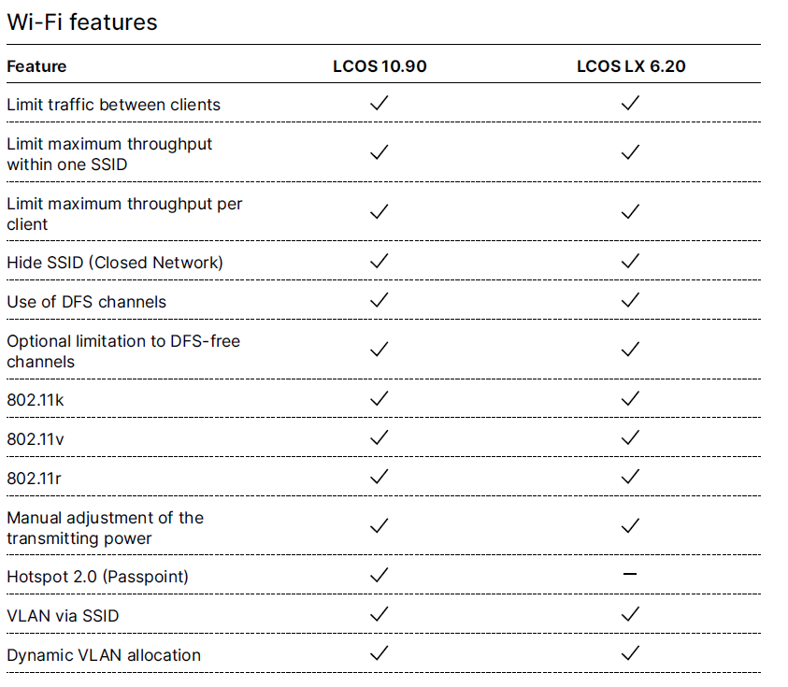Click the LCOS 10.90 checkmark for 802.11k
The height and width of the screenshot is (687, 788).
(379, 398)
